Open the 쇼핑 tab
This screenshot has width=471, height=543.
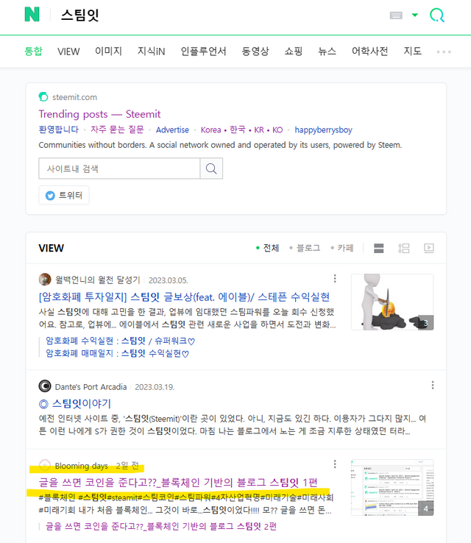[294, 52]
